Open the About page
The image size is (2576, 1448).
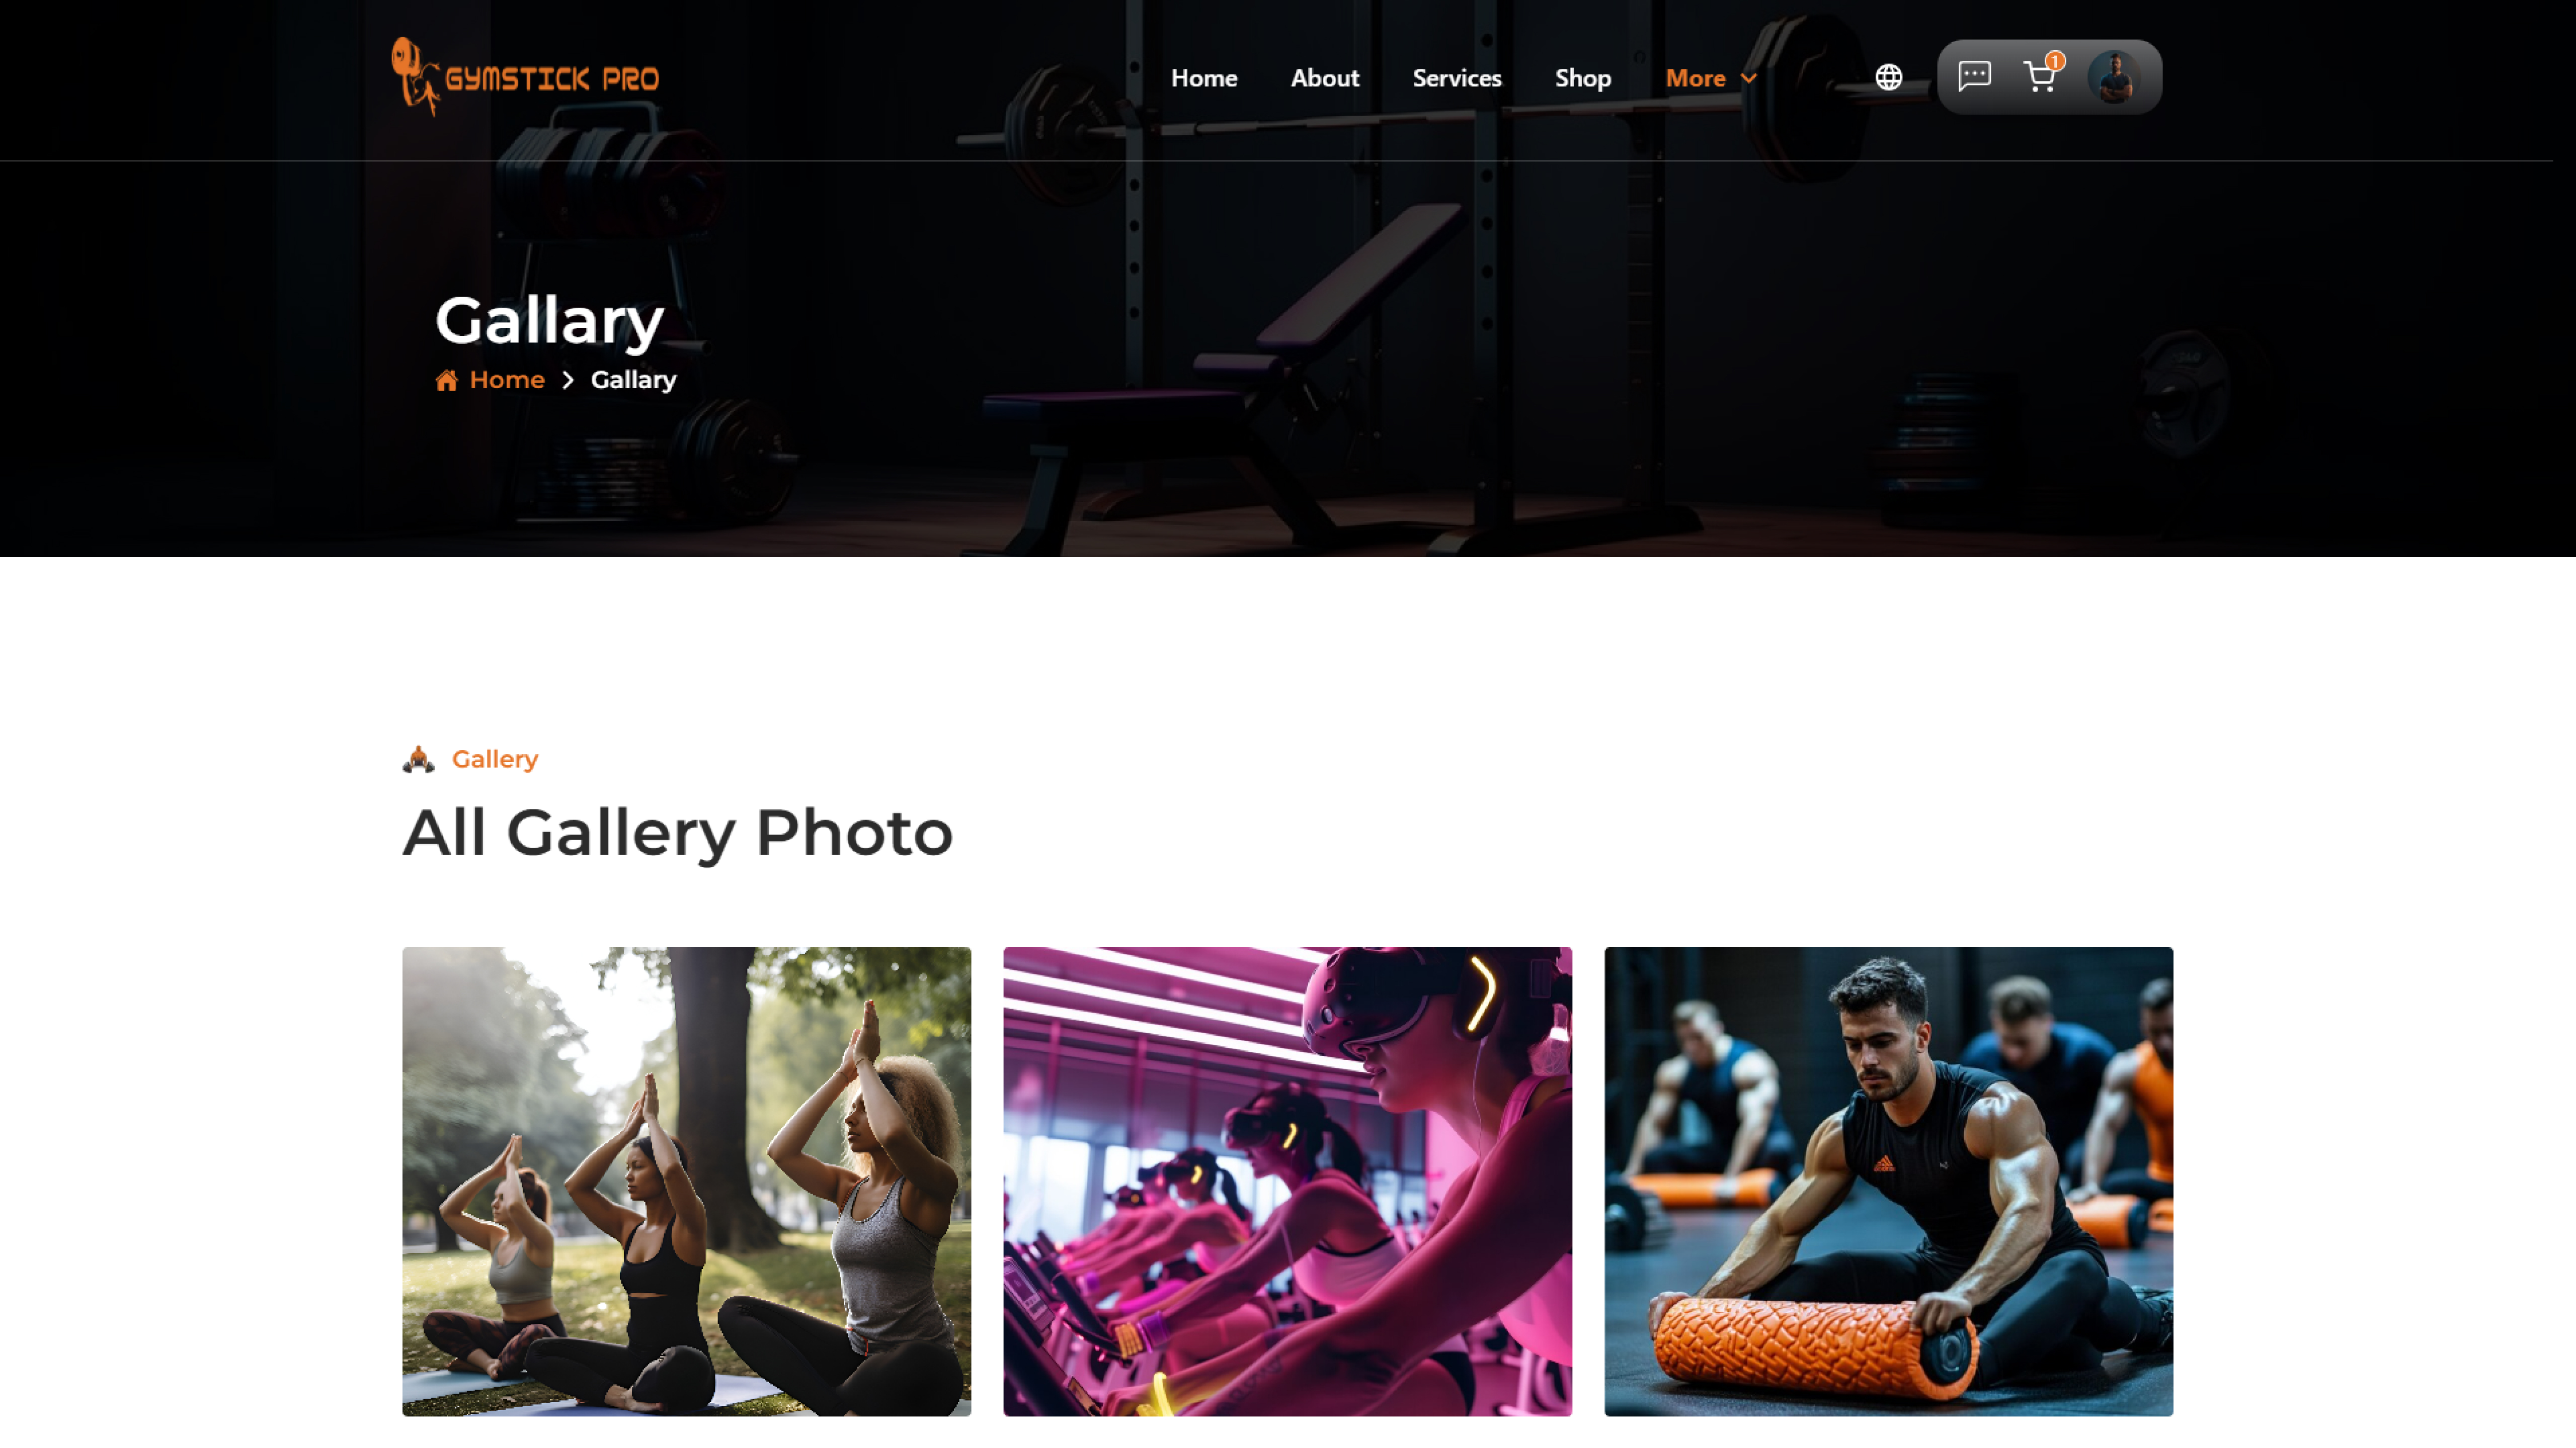[1324, 78]
